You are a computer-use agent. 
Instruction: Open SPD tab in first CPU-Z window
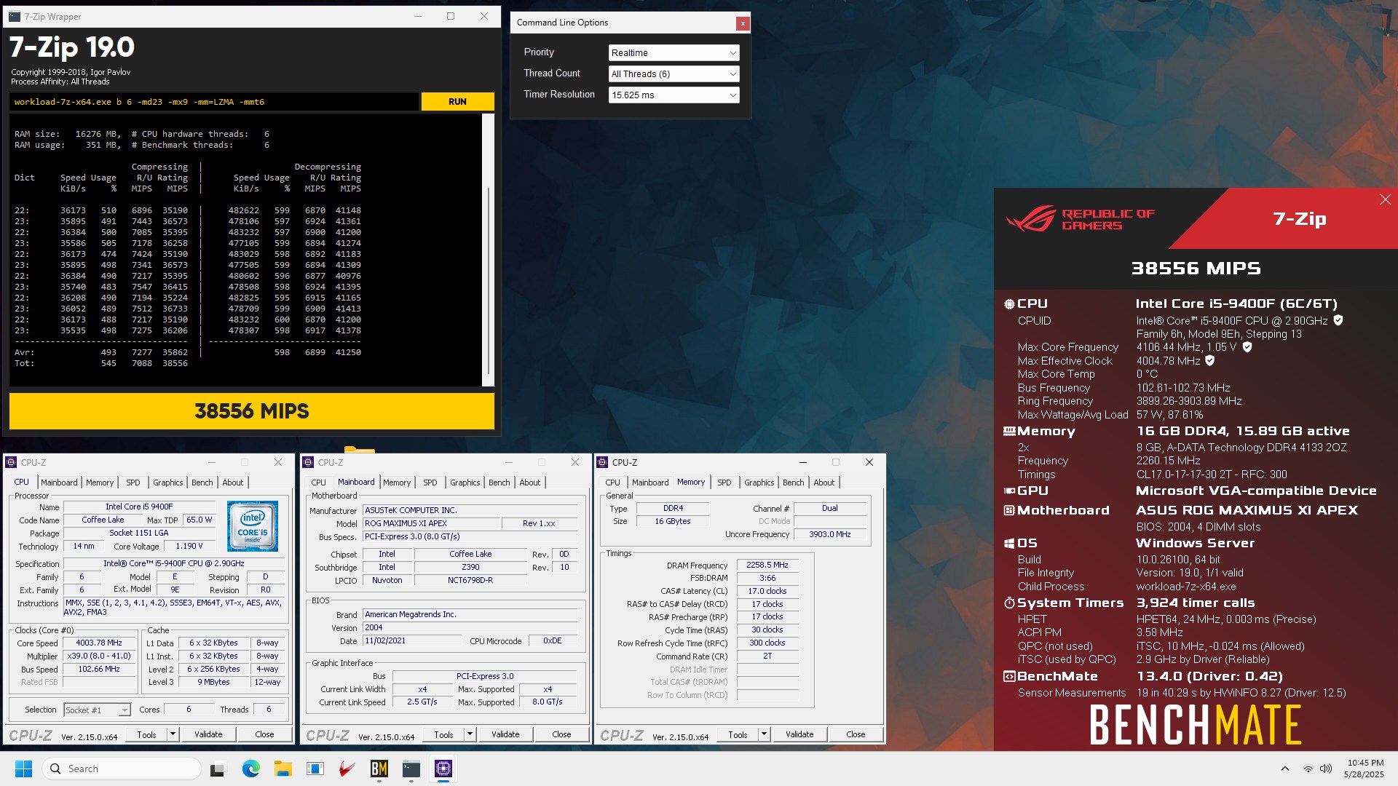(x=133, y=483)
